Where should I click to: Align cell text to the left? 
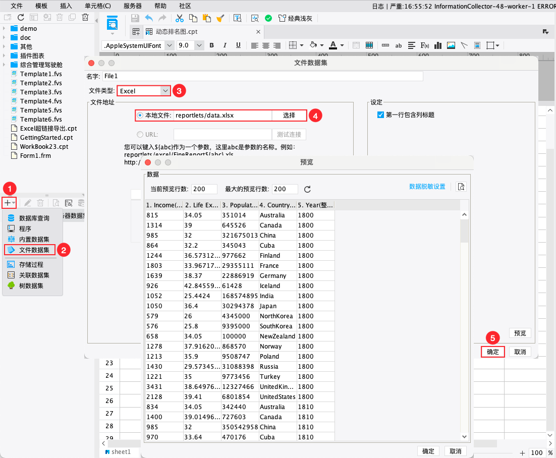[x=255, y=45]
